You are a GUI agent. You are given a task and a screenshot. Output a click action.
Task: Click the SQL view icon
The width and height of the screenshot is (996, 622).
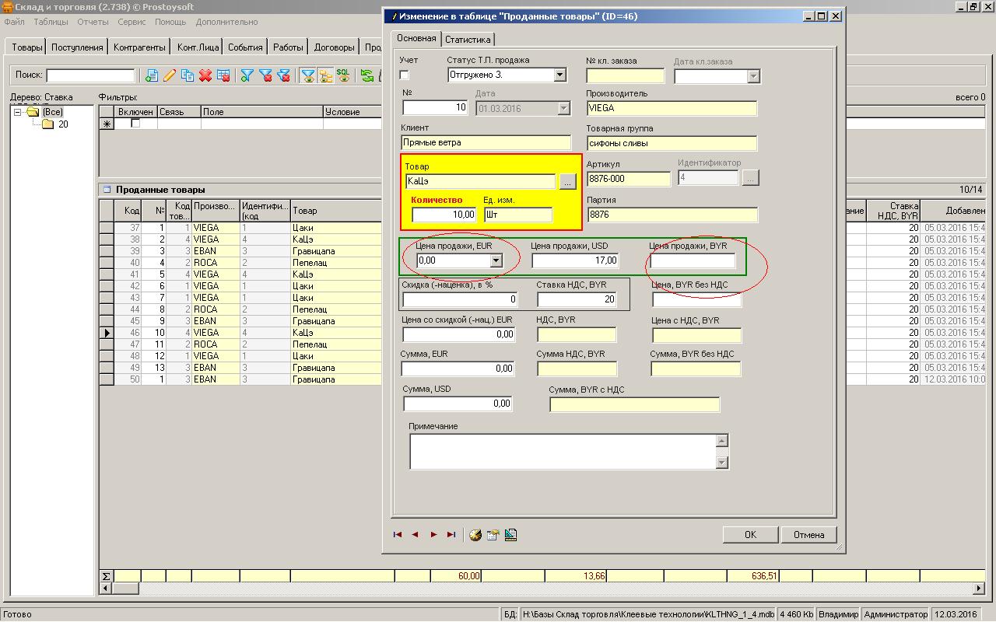(x=342, y=75)
